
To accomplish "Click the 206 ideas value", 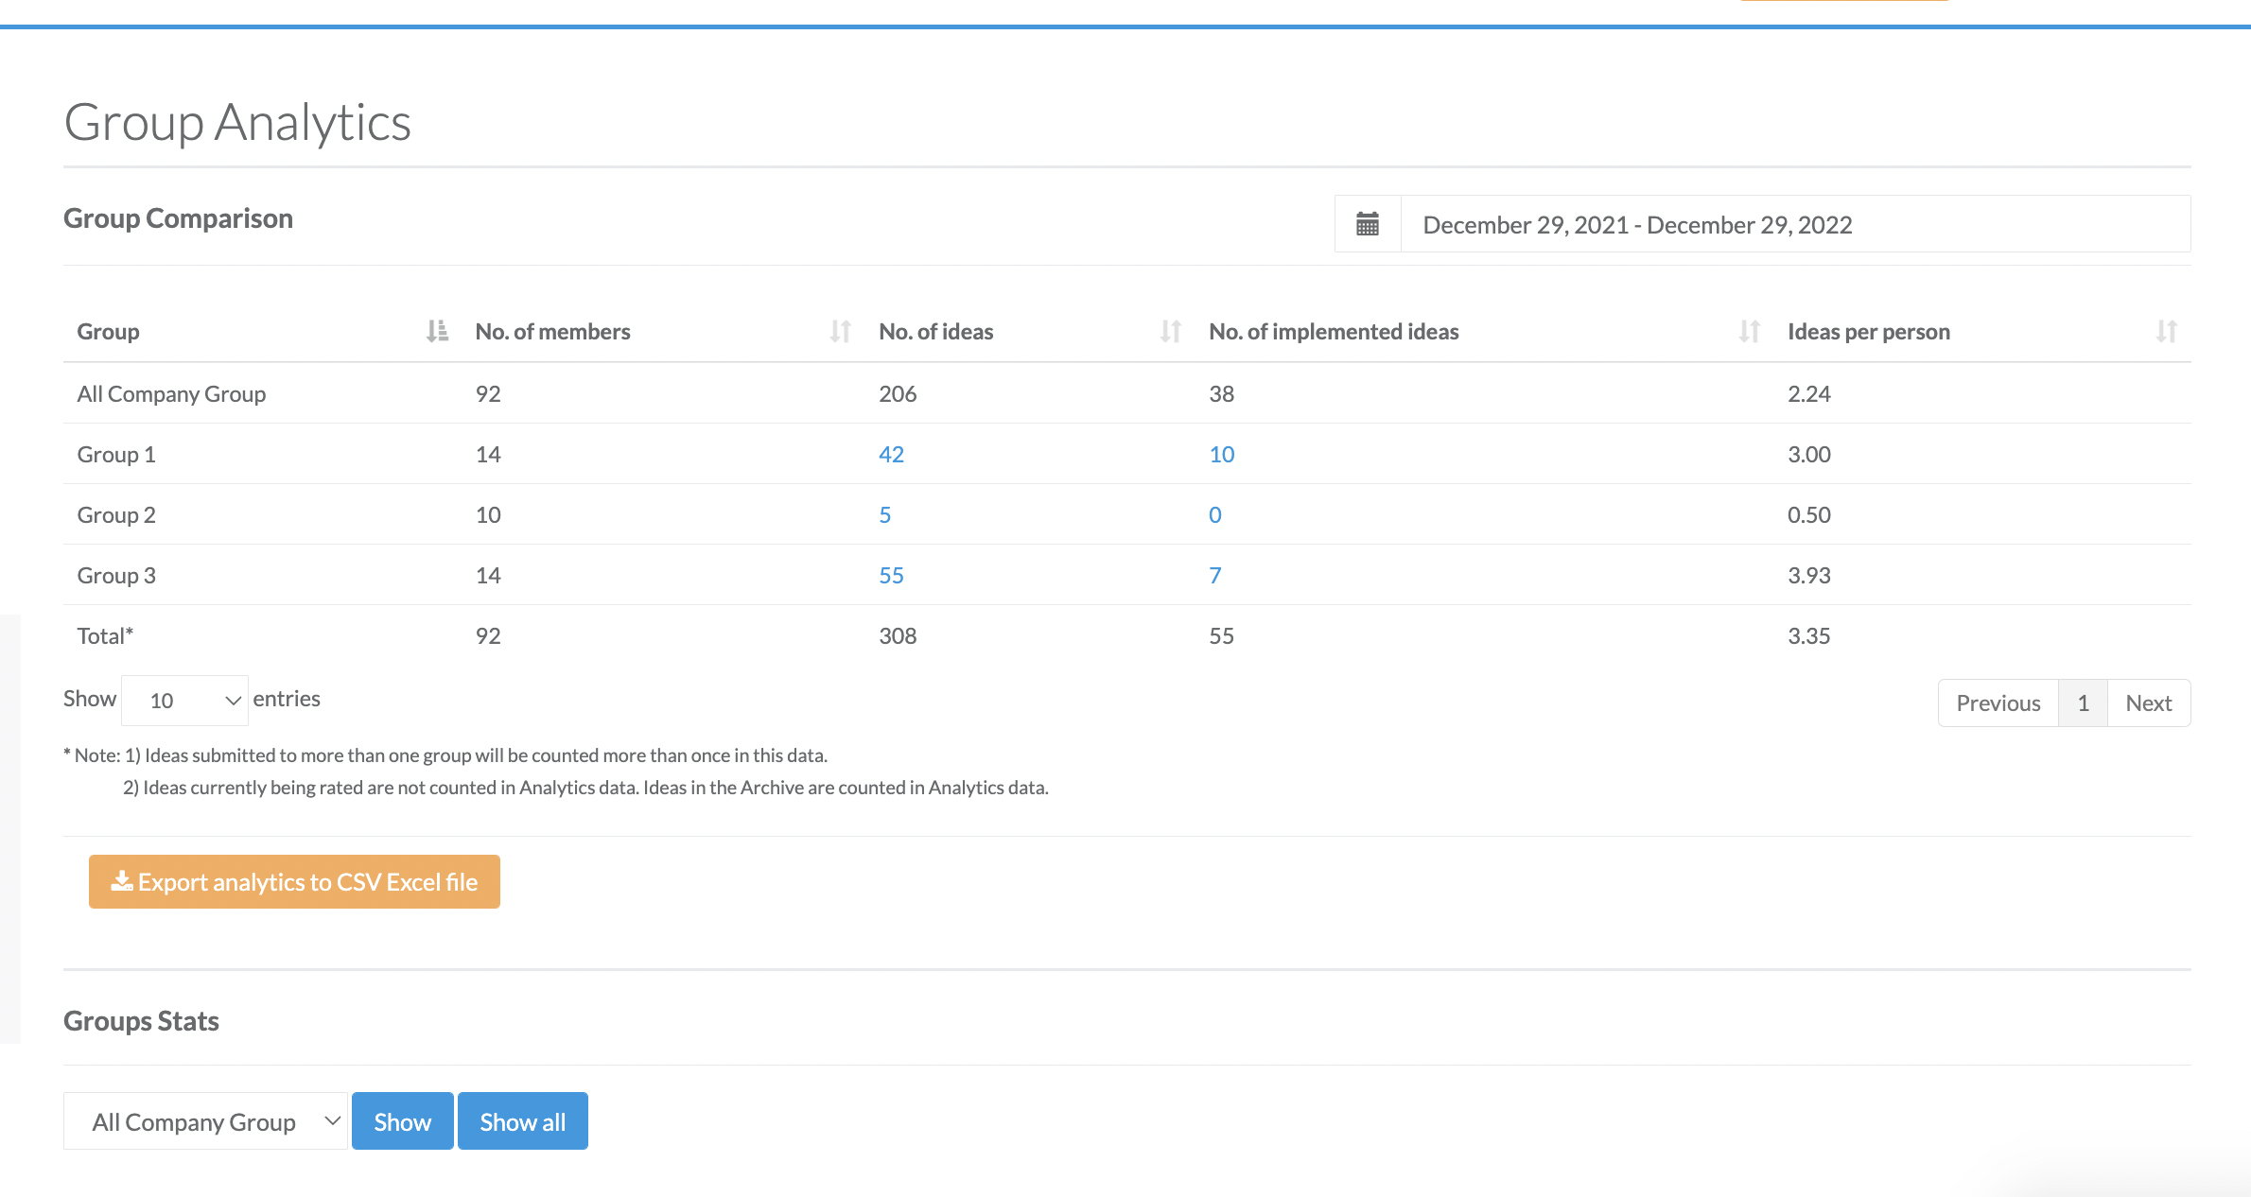I will (898, 393).
